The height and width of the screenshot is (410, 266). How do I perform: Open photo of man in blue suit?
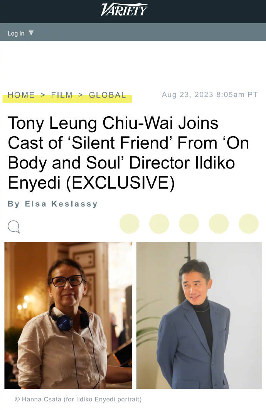click(199, 316)
